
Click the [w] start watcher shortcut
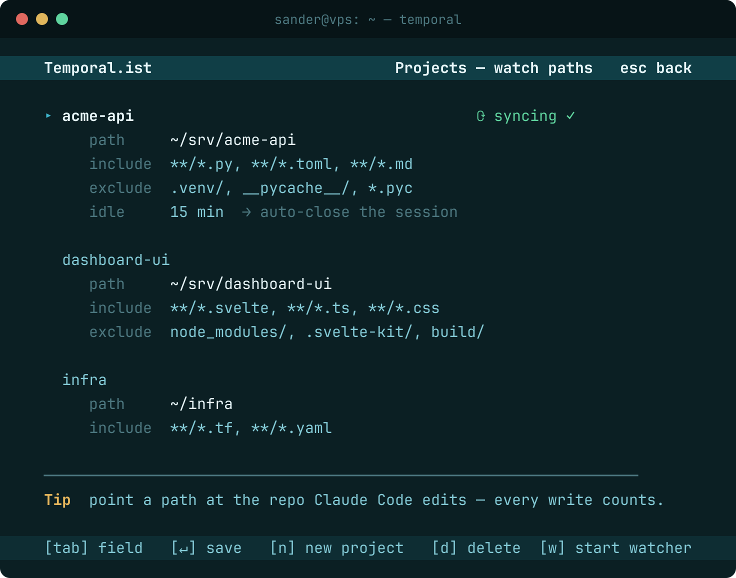click(x=615, y=548)
